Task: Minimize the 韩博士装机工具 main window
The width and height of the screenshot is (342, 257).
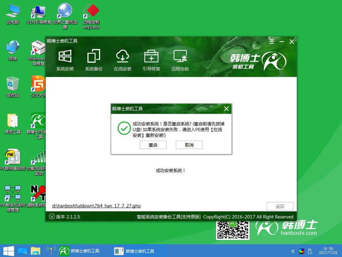Action: tap(282, 42)
